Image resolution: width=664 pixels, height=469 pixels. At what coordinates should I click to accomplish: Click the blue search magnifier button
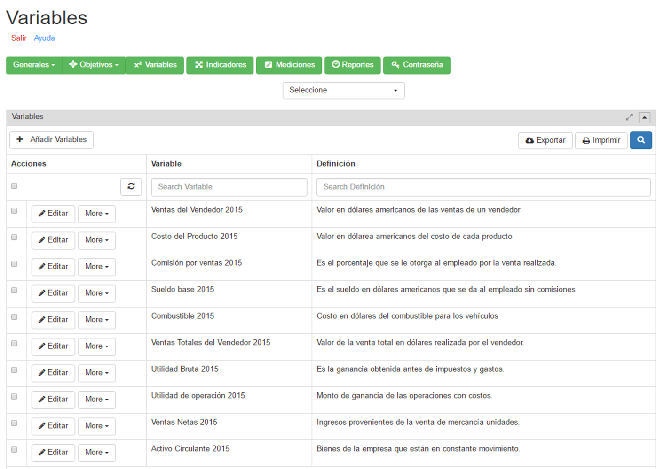point(640,140)
